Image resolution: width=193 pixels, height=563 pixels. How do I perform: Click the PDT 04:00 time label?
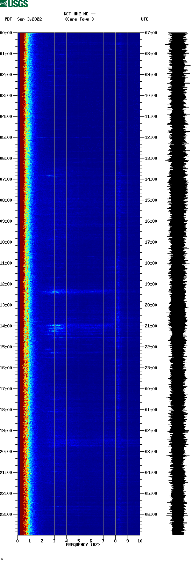click(6, 117)
